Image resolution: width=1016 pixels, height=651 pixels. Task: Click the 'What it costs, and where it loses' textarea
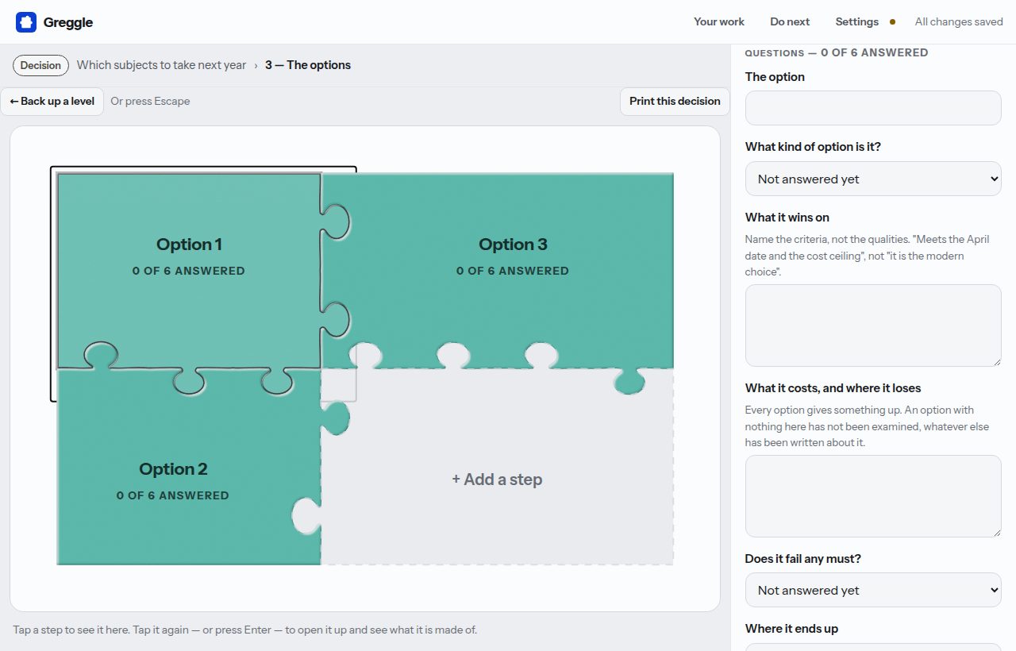coord(873,496)
